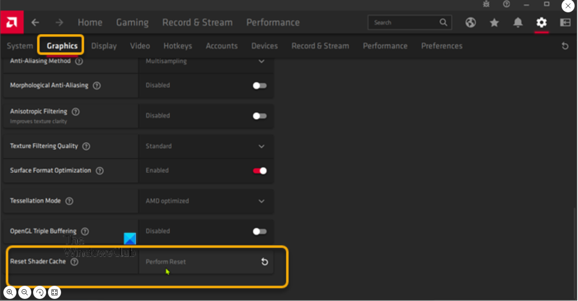Zoom in with image viewer magnifier plus
The height and width of the screenshot is (301, 578).
coord(10,292)
